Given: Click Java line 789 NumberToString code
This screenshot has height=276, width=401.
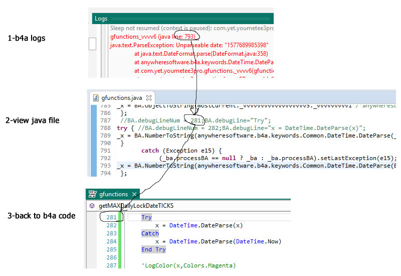Looking at the screenshot, I should pyautogui.click(x=256, y=135).
